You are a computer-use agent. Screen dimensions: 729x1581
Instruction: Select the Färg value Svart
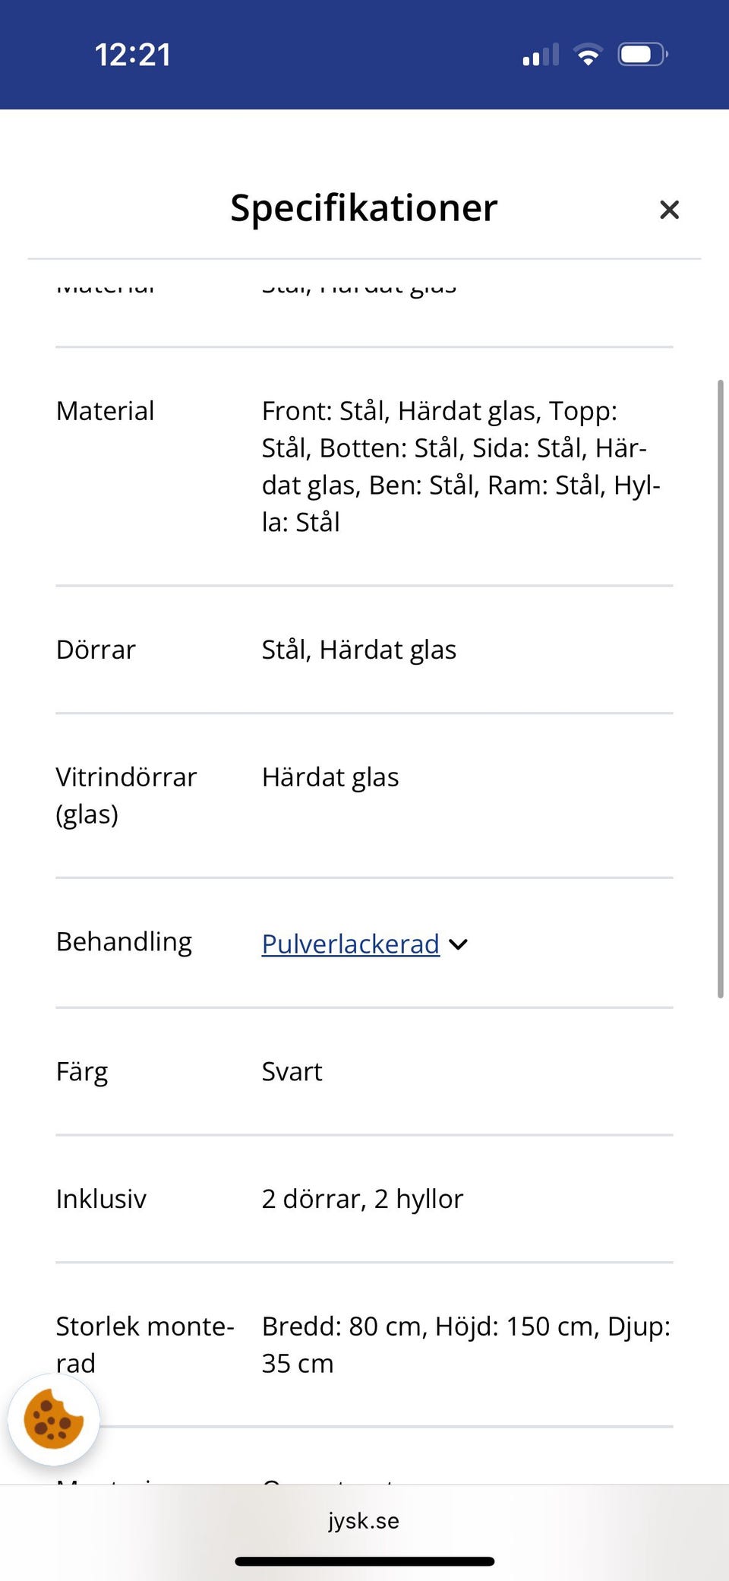tap(292, 1071)
